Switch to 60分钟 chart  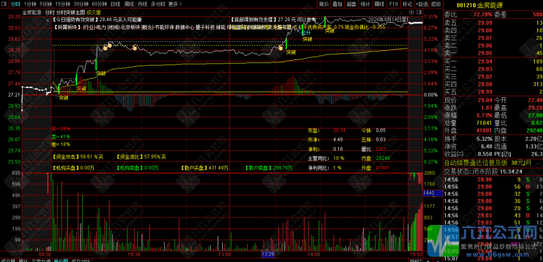[x=99, y=4]
